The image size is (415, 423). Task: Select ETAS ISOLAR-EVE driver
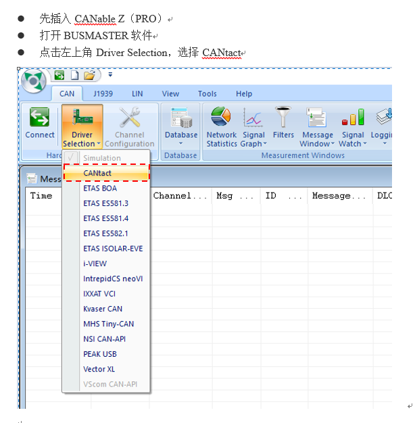tap(106, 249)
